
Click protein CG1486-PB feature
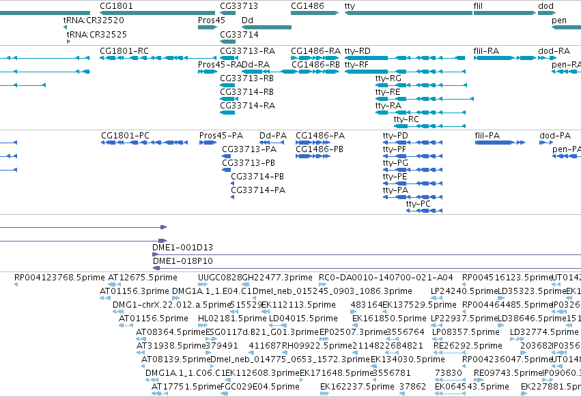pos(313,156)
